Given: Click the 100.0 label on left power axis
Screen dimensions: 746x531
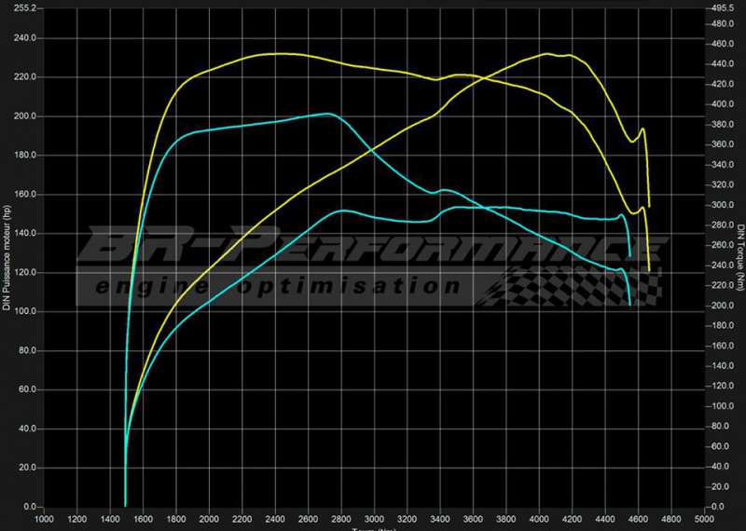Looking at the screenshot, I should (x=22, y=311).
